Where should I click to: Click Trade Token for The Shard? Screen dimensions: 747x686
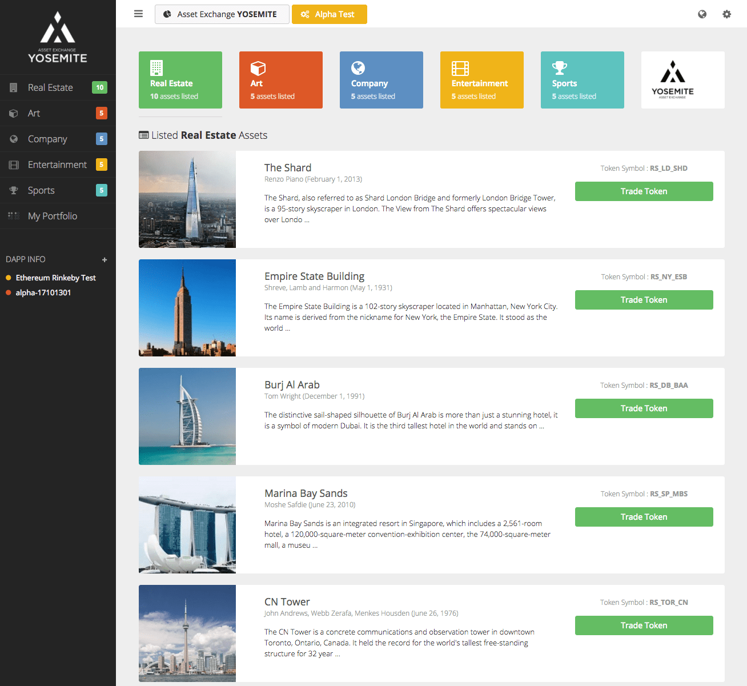pos(644,191)
